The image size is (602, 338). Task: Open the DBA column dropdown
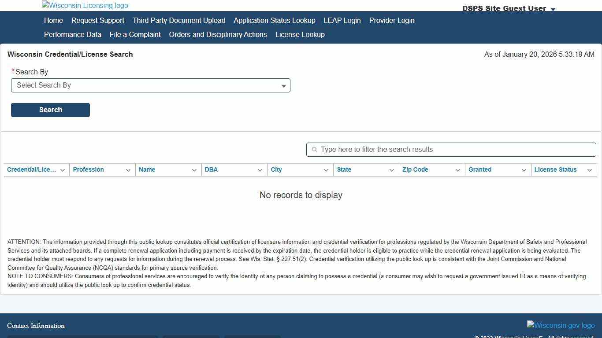click(260, 170)
